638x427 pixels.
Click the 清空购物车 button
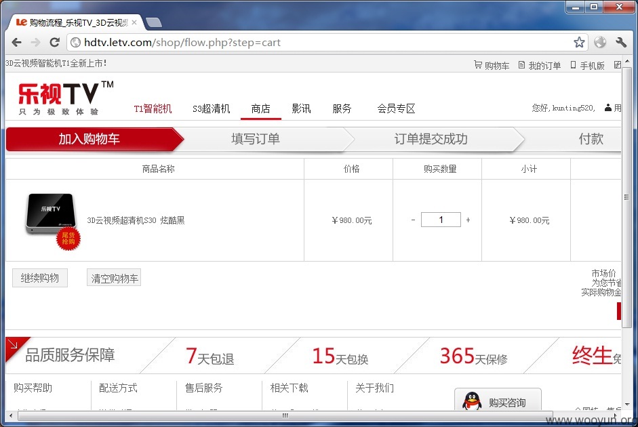[114, 278]
